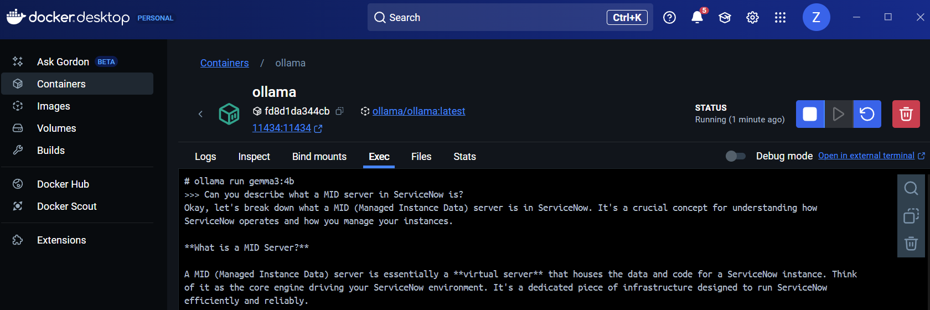Click the Images sidebar icon
Screen dimensions: 930x310
point(18,106)
